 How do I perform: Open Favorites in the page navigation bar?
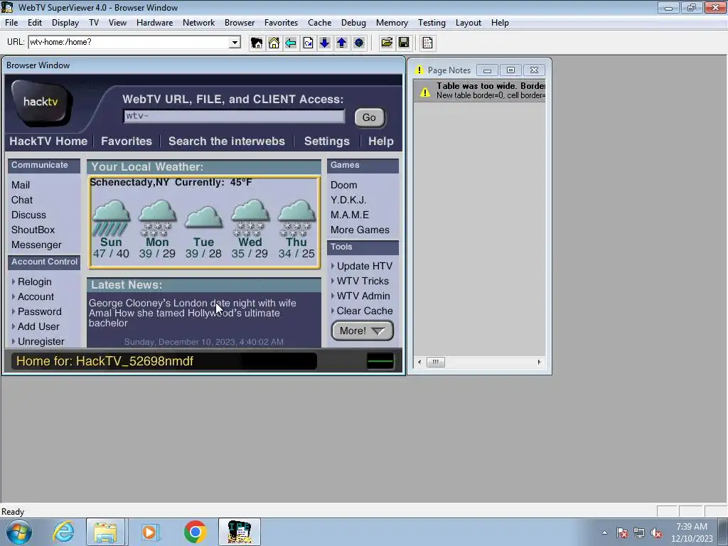(127, 141)
